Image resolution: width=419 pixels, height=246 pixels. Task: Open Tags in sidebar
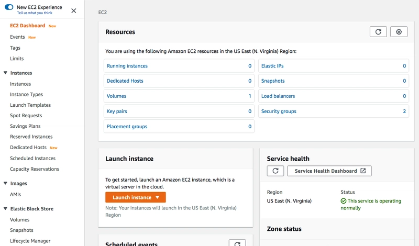[15, 48]
